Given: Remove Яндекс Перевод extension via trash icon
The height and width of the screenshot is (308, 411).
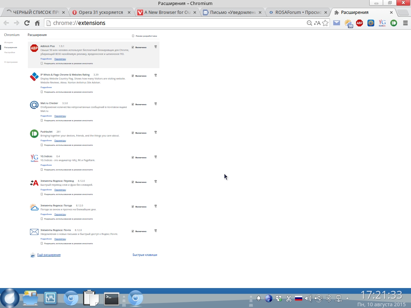Looking at the screenshot, I should [156, 182].
